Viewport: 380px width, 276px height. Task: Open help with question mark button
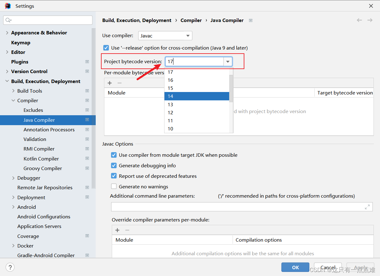click(x=10, y=267)
